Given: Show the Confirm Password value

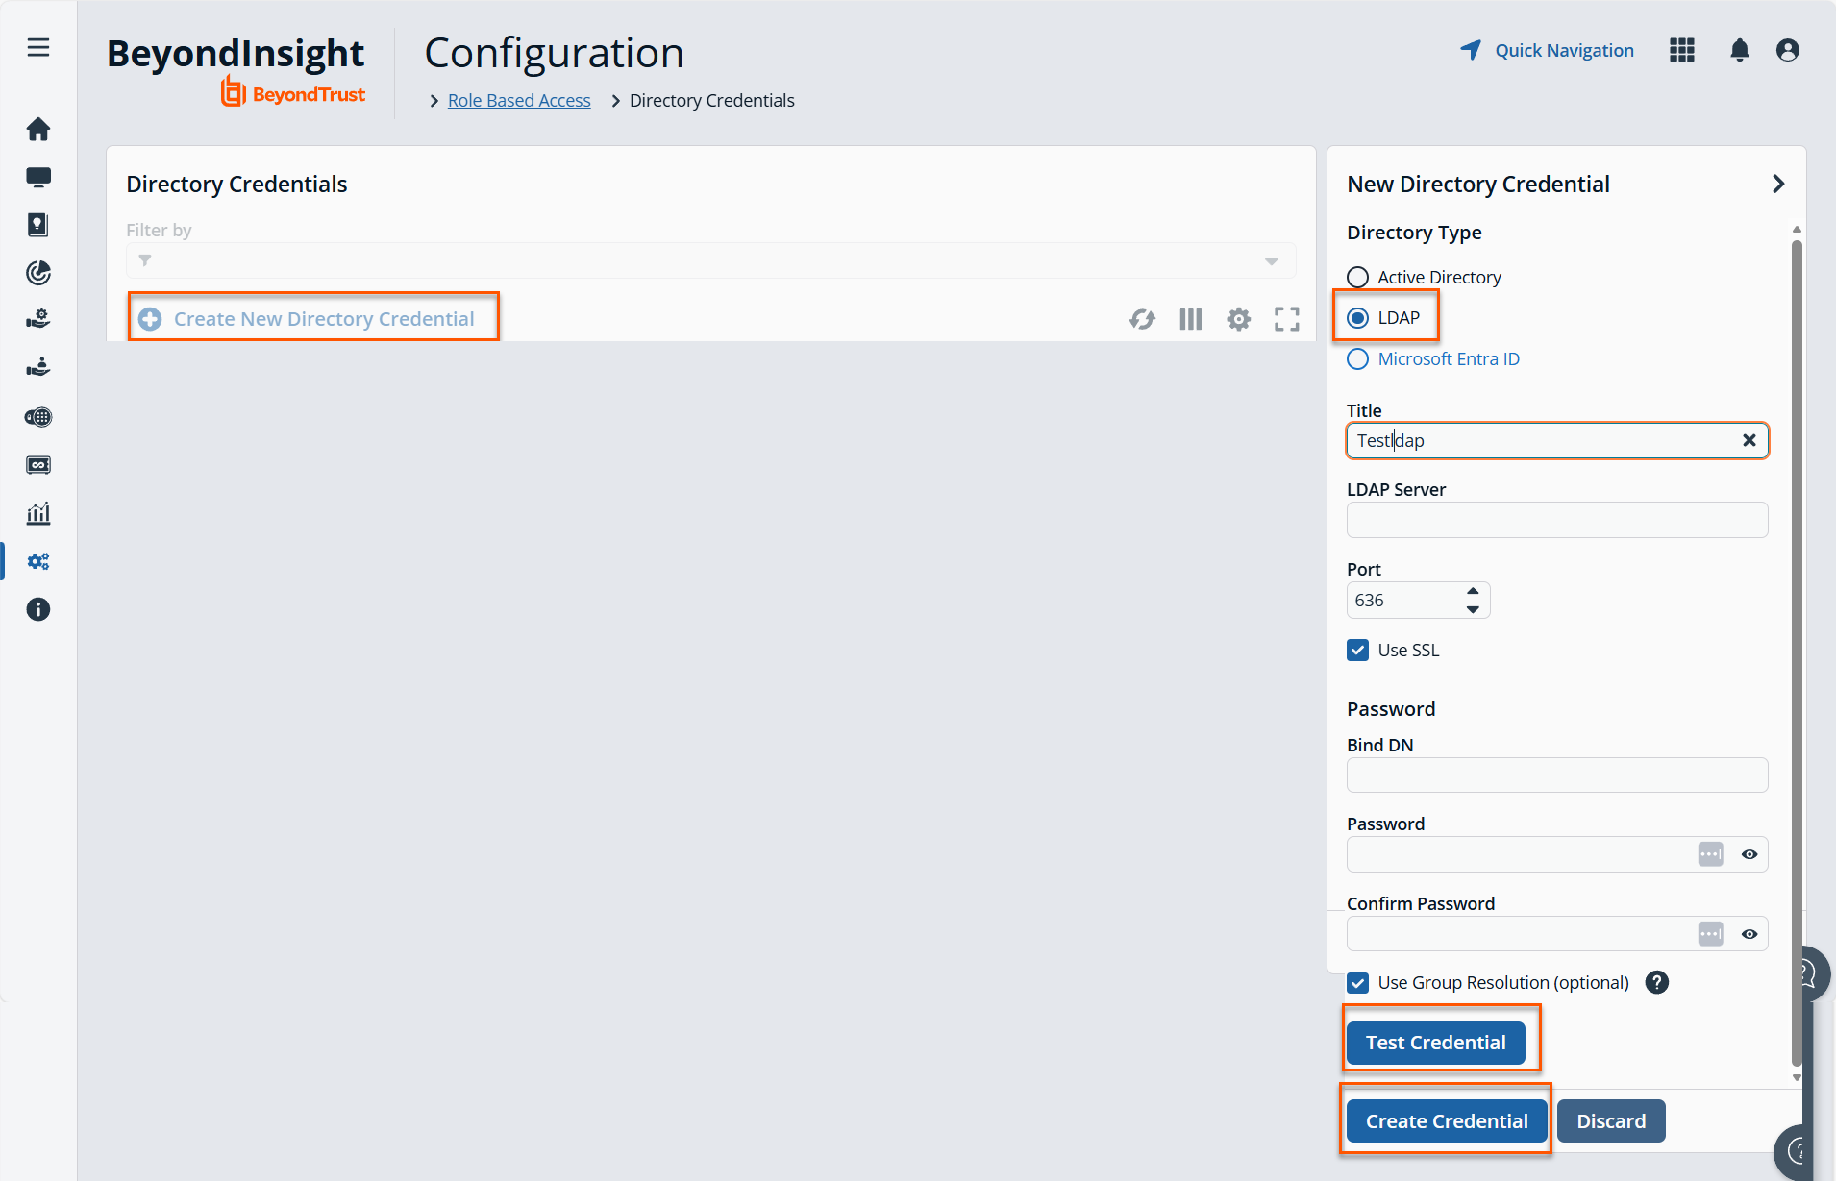Looking at the screenshot, I should (x=1749, y=934).
